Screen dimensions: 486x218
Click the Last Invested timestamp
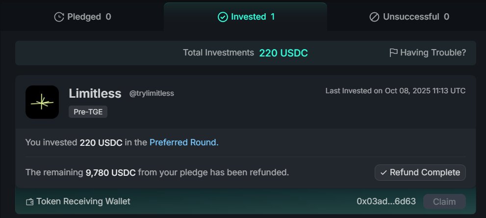395,91
